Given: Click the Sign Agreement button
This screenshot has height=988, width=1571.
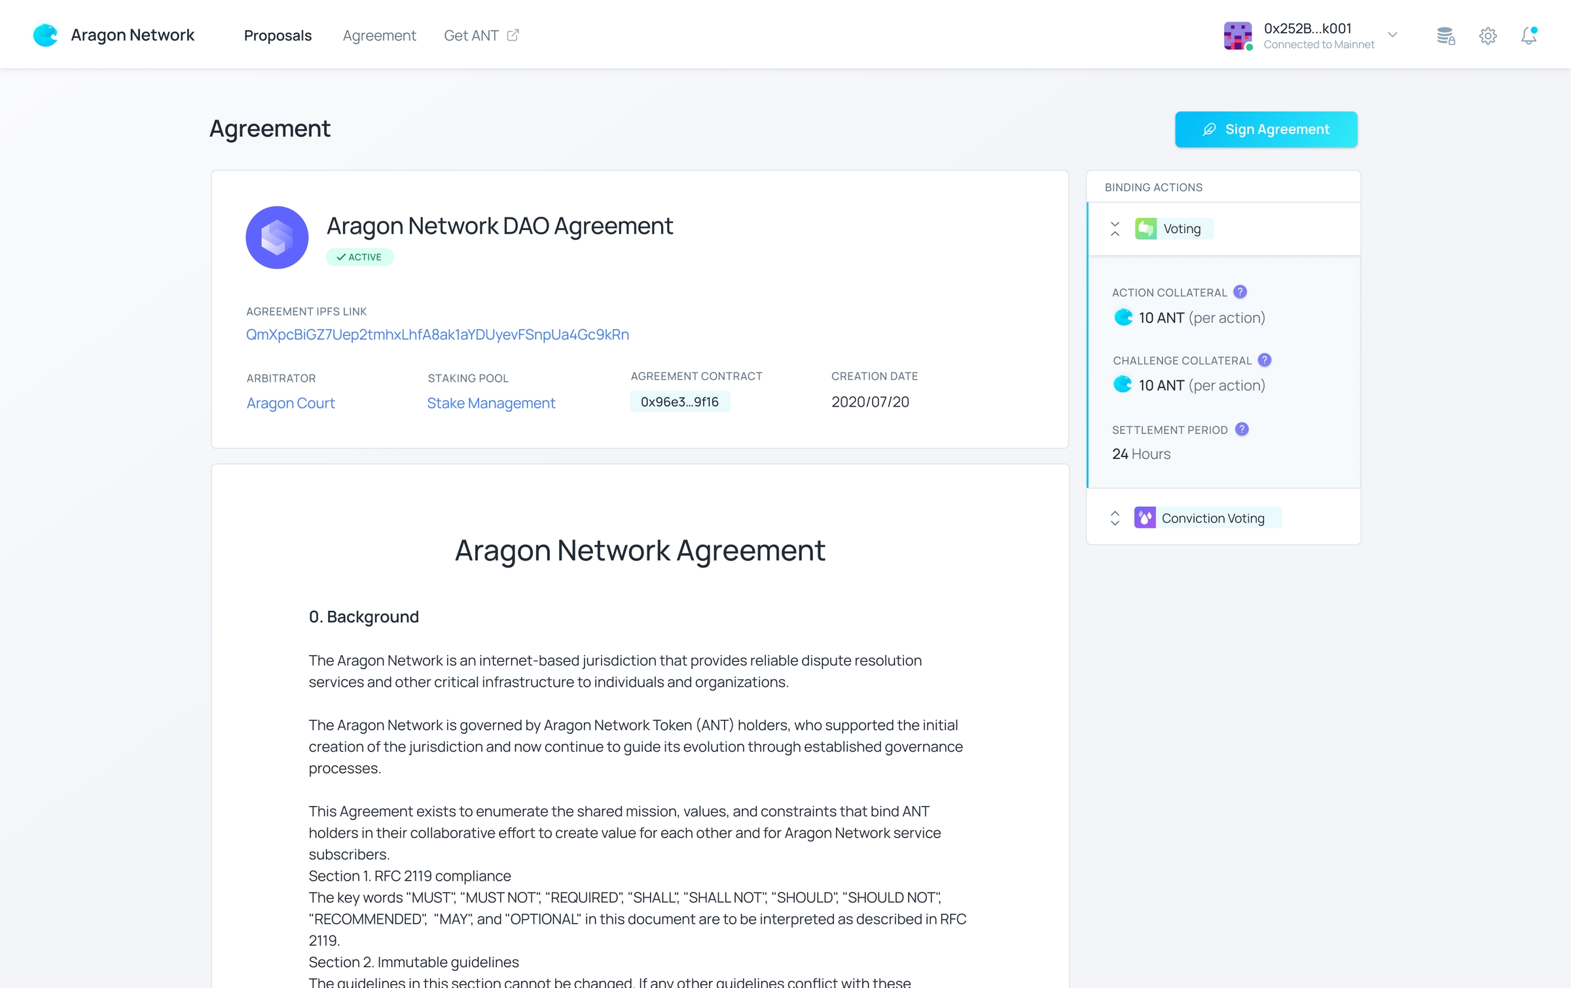Looking at the screenshot, I should 1266,128.
